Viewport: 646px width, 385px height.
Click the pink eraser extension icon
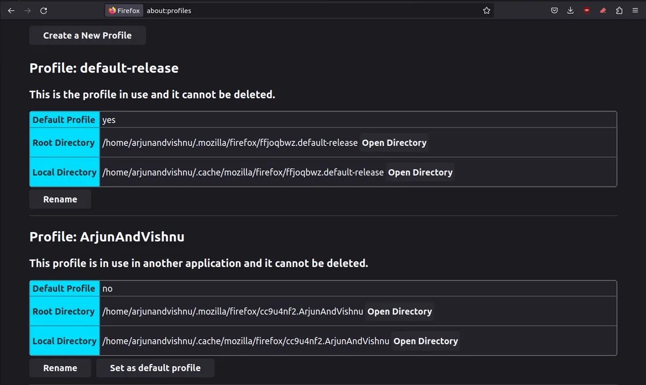tap(603, 11)
